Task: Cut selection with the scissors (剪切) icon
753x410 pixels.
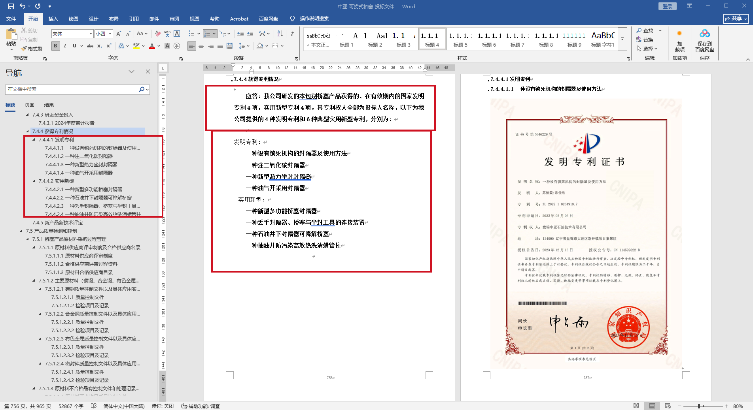Action: click(x=29, y=30)
